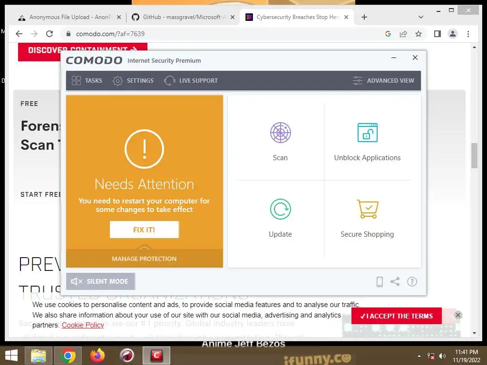This screenshot has height=365, width=487.
Task: Open File Explorer from the taskbar
Action: (x=39, y=355)
